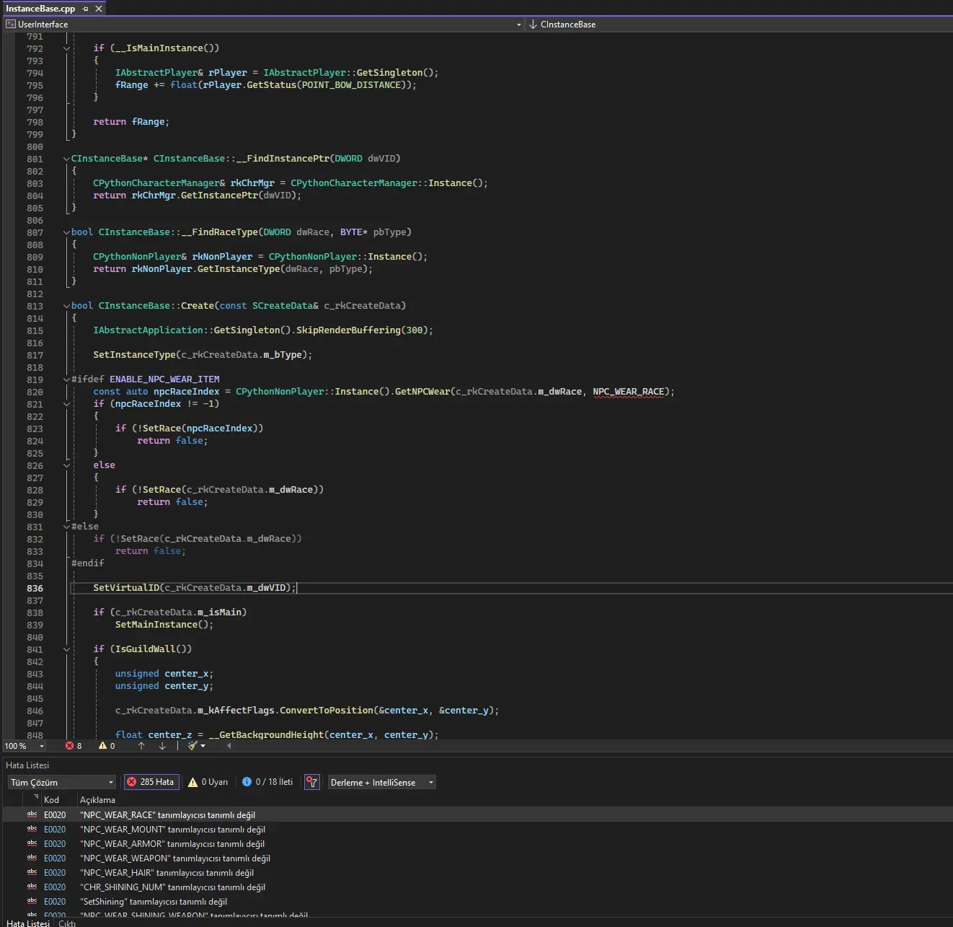
Task: Click the warning triangle icon in editor status bar
Action: point(103,746)
